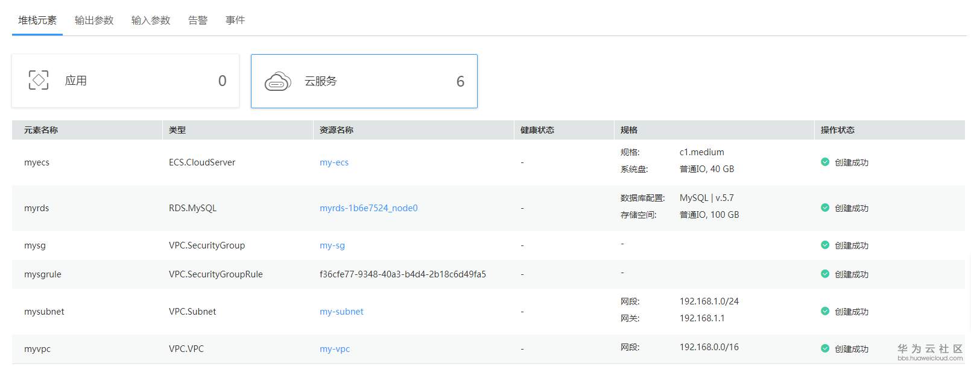This screenshot has width=971, height=367.
Task: Click the 192.168.0.0/16 VPC range
Action: pos(709,347)
